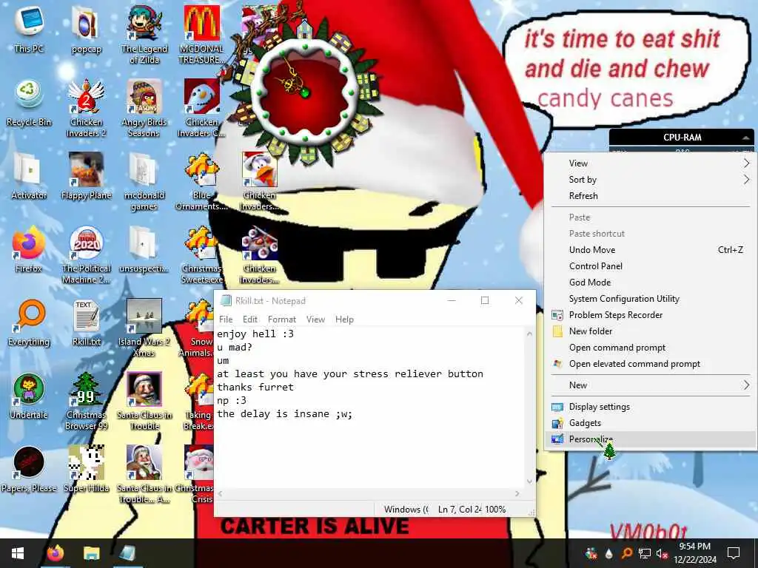The height and width of the screenshot is (568, 758).
Task: Open the Windows Start button
Action: (18, 553)
